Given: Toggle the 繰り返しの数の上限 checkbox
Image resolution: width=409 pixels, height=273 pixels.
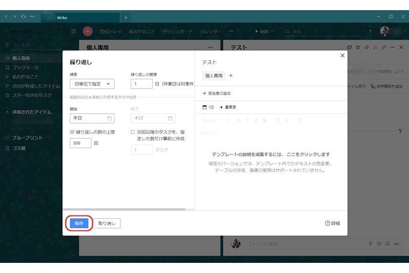Looking at the screenshot, I should [x=72, y=132].
